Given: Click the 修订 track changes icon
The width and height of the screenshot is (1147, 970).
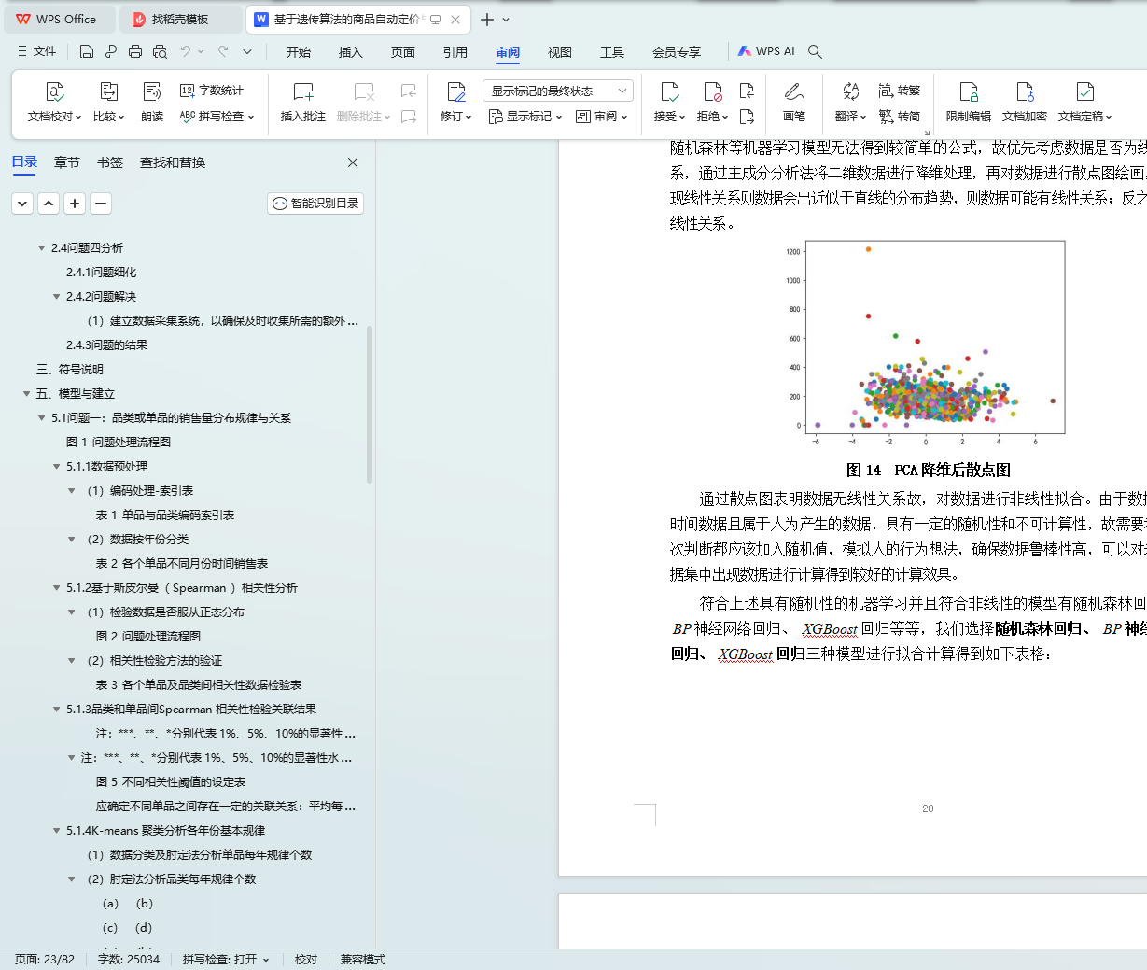Looking at the screenshot, I should click(456, 91).
